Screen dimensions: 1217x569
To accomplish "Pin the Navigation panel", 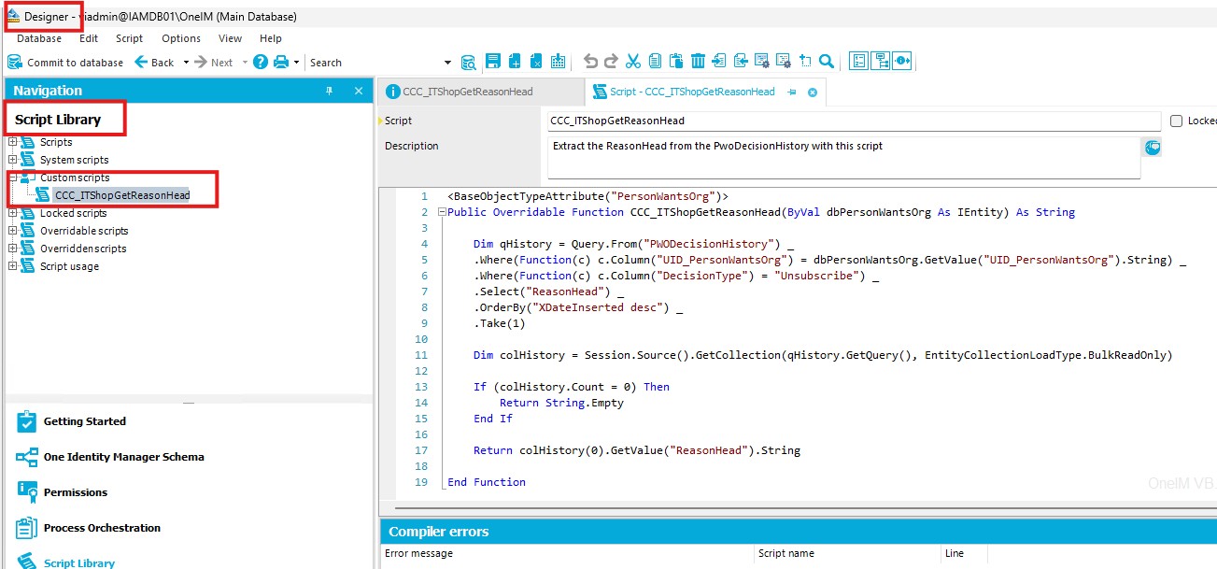I will point(329,91).
